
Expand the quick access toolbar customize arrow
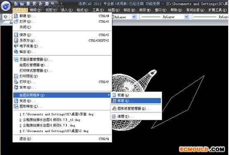click(61, 3)
